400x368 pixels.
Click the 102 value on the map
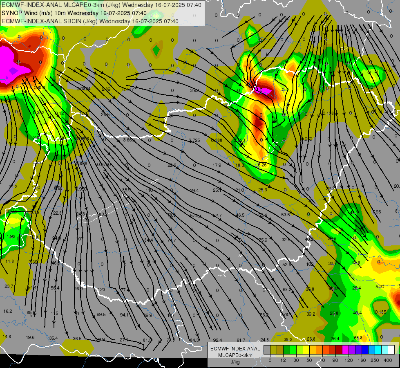(x=310, y=264)
